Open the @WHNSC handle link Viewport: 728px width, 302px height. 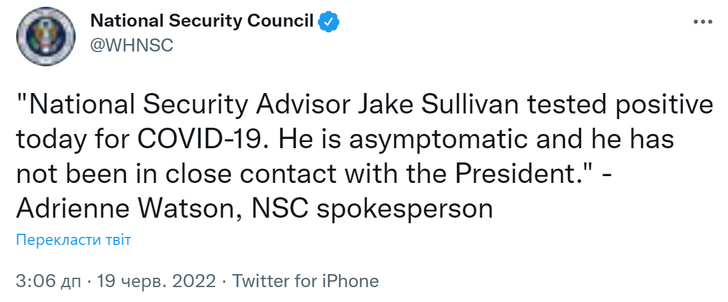[131, 45]
